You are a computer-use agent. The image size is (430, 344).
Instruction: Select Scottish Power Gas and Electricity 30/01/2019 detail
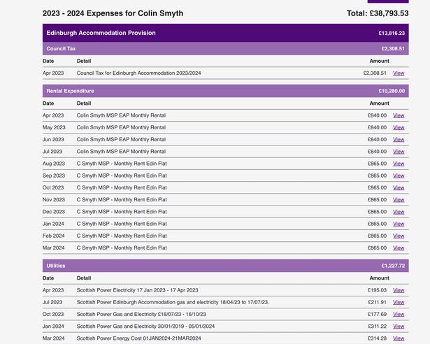145,326
